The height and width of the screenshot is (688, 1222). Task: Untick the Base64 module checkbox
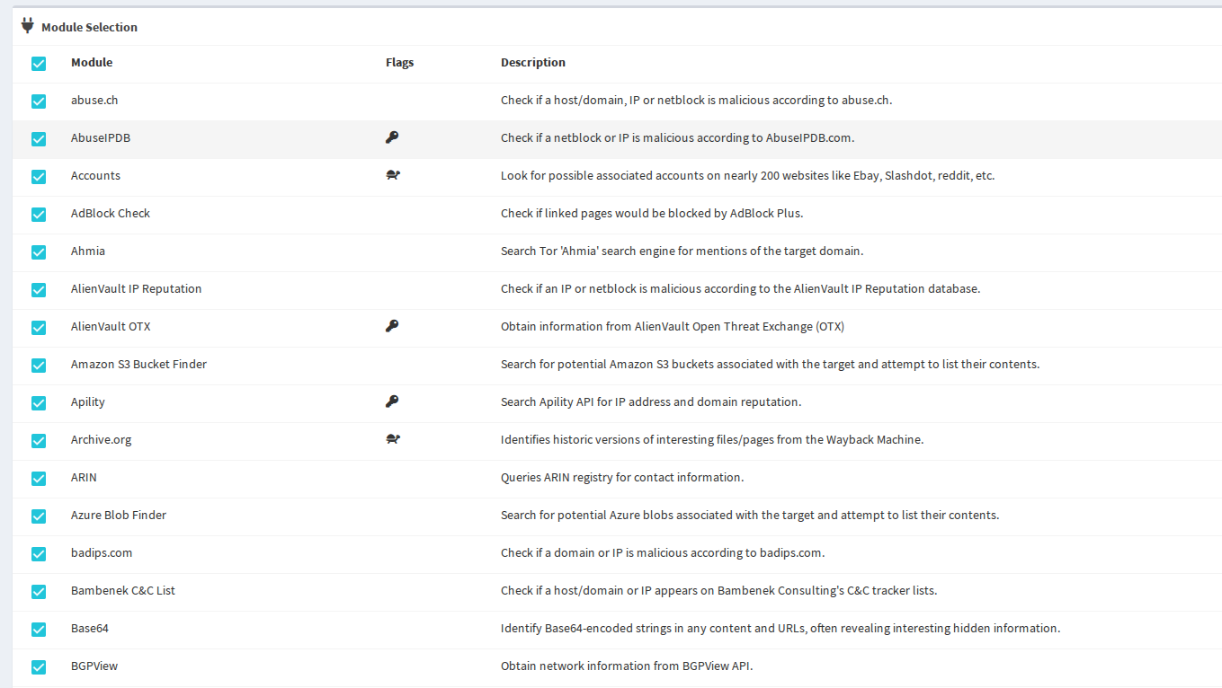pos(39,630)
